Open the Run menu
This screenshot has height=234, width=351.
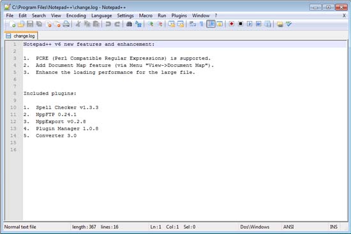162,16
